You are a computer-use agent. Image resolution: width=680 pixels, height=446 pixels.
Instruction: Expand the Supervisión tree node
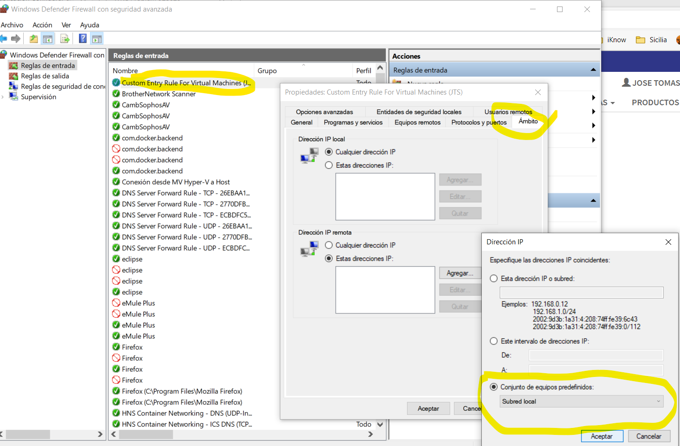tap(3, 97)
